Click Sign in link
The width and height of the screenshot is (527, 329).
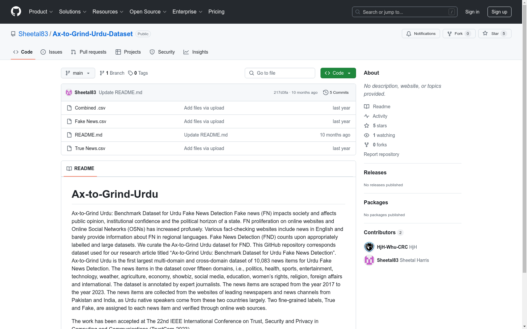tap(472, 12)
